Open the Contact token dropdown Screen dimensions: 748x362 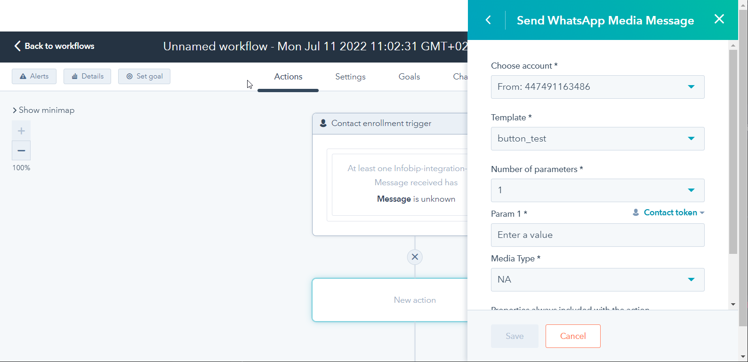click(x=668, y=212)
